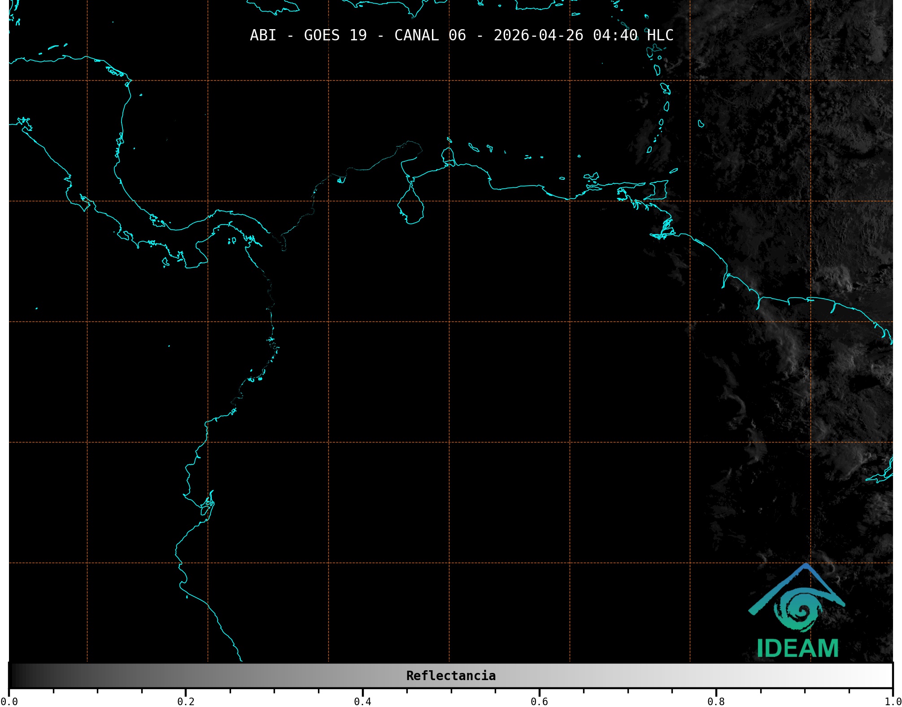902x707 pixels.
Task: Click the white right end of the colorbar
Action: pos(887,676)
